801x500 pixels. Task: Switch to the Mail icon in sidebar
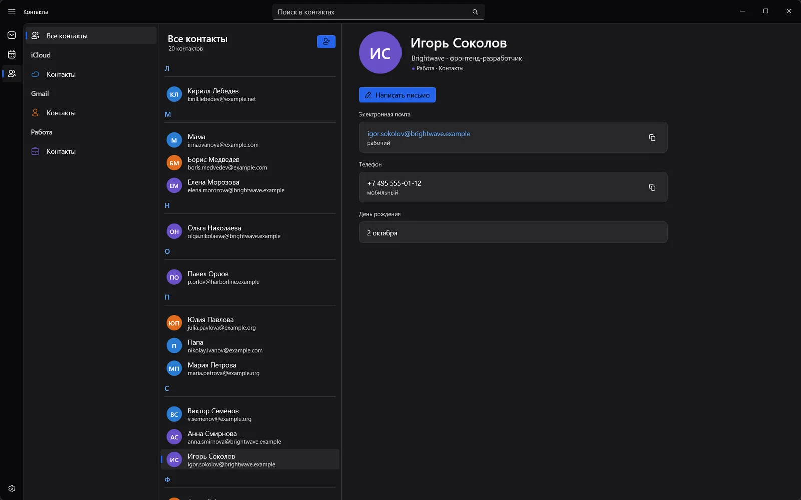pyautogui.click(x=12, y=35)
